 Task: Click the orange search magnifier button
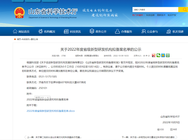point(183,9)
